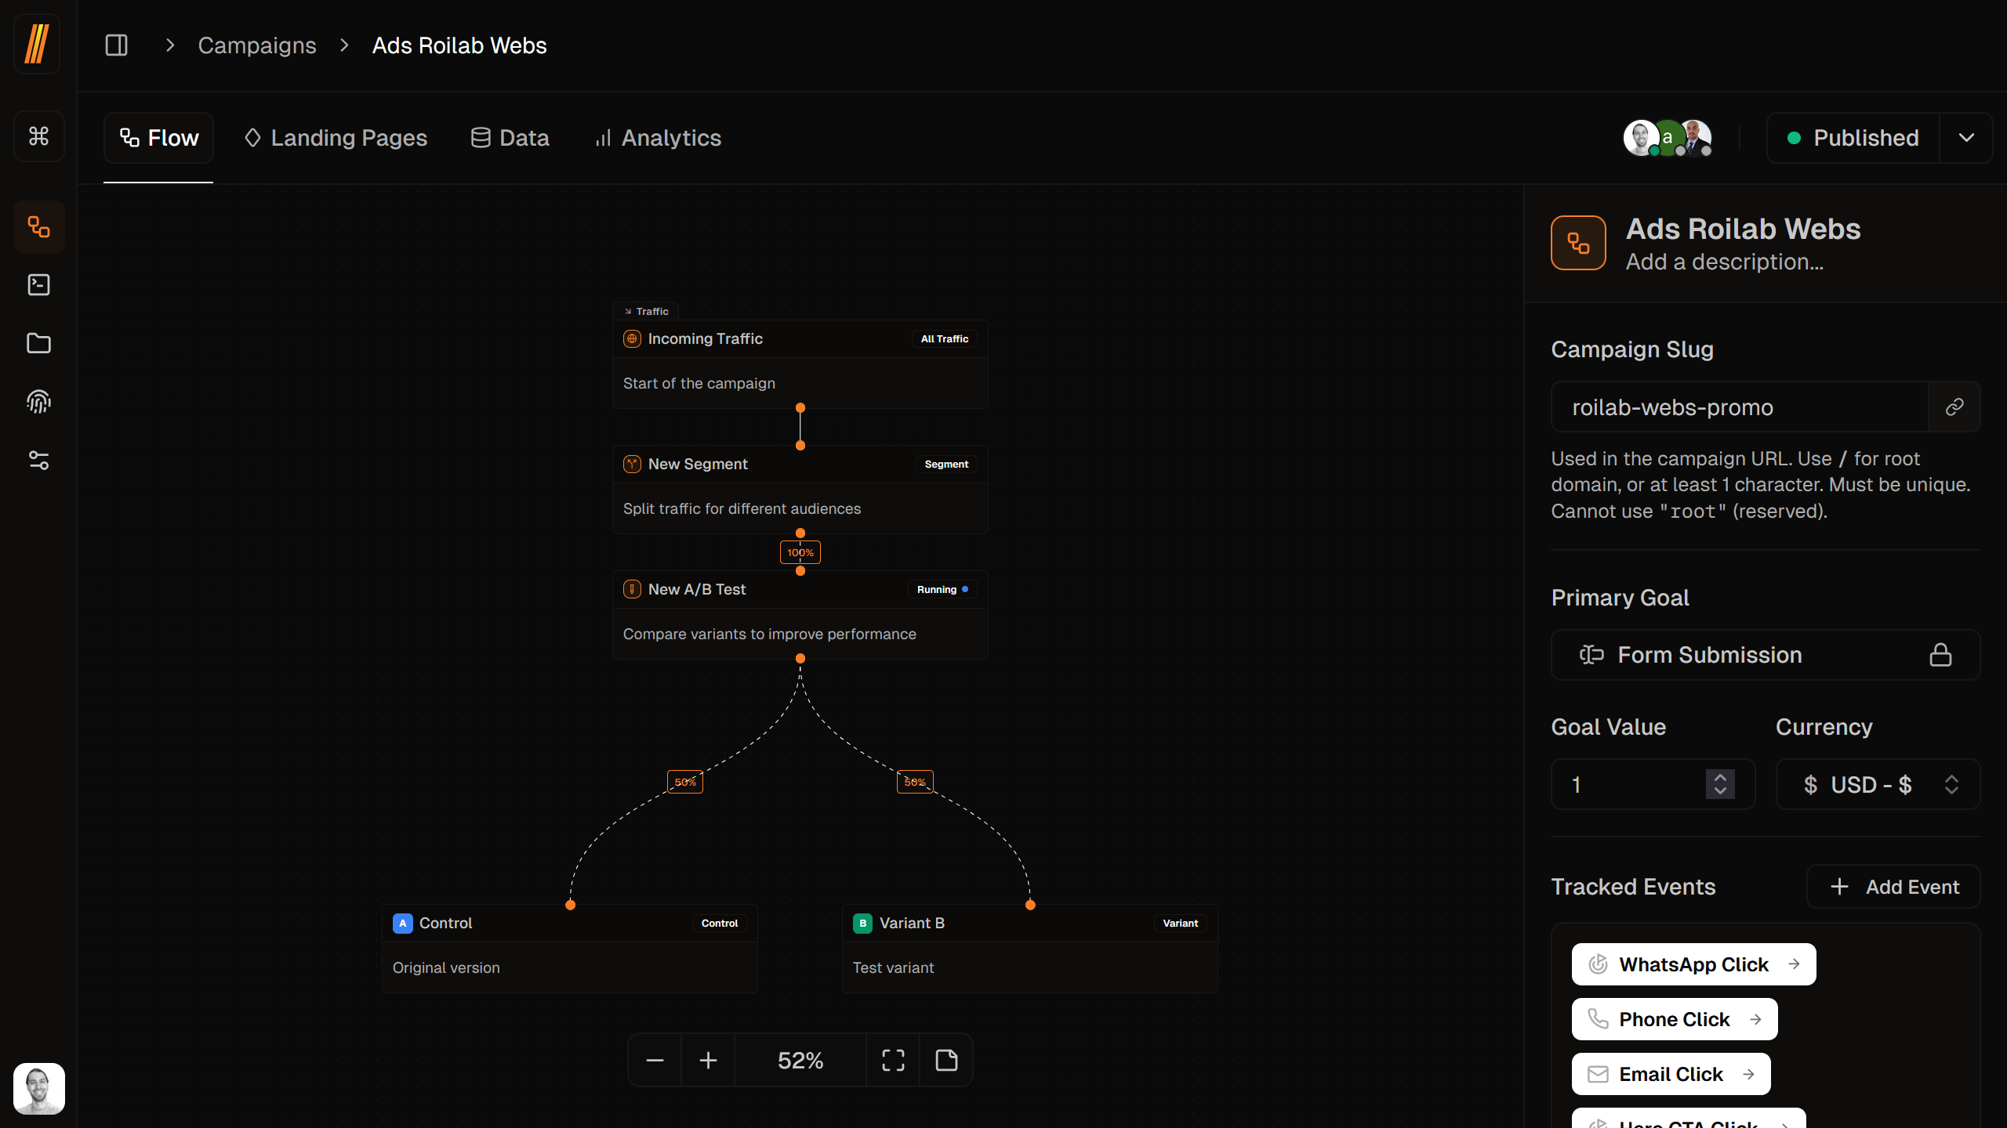The image size is (2007, 1128).
Task: Click the fit-to-screen icon in zoom toolbar
Action: [892, 1060]
